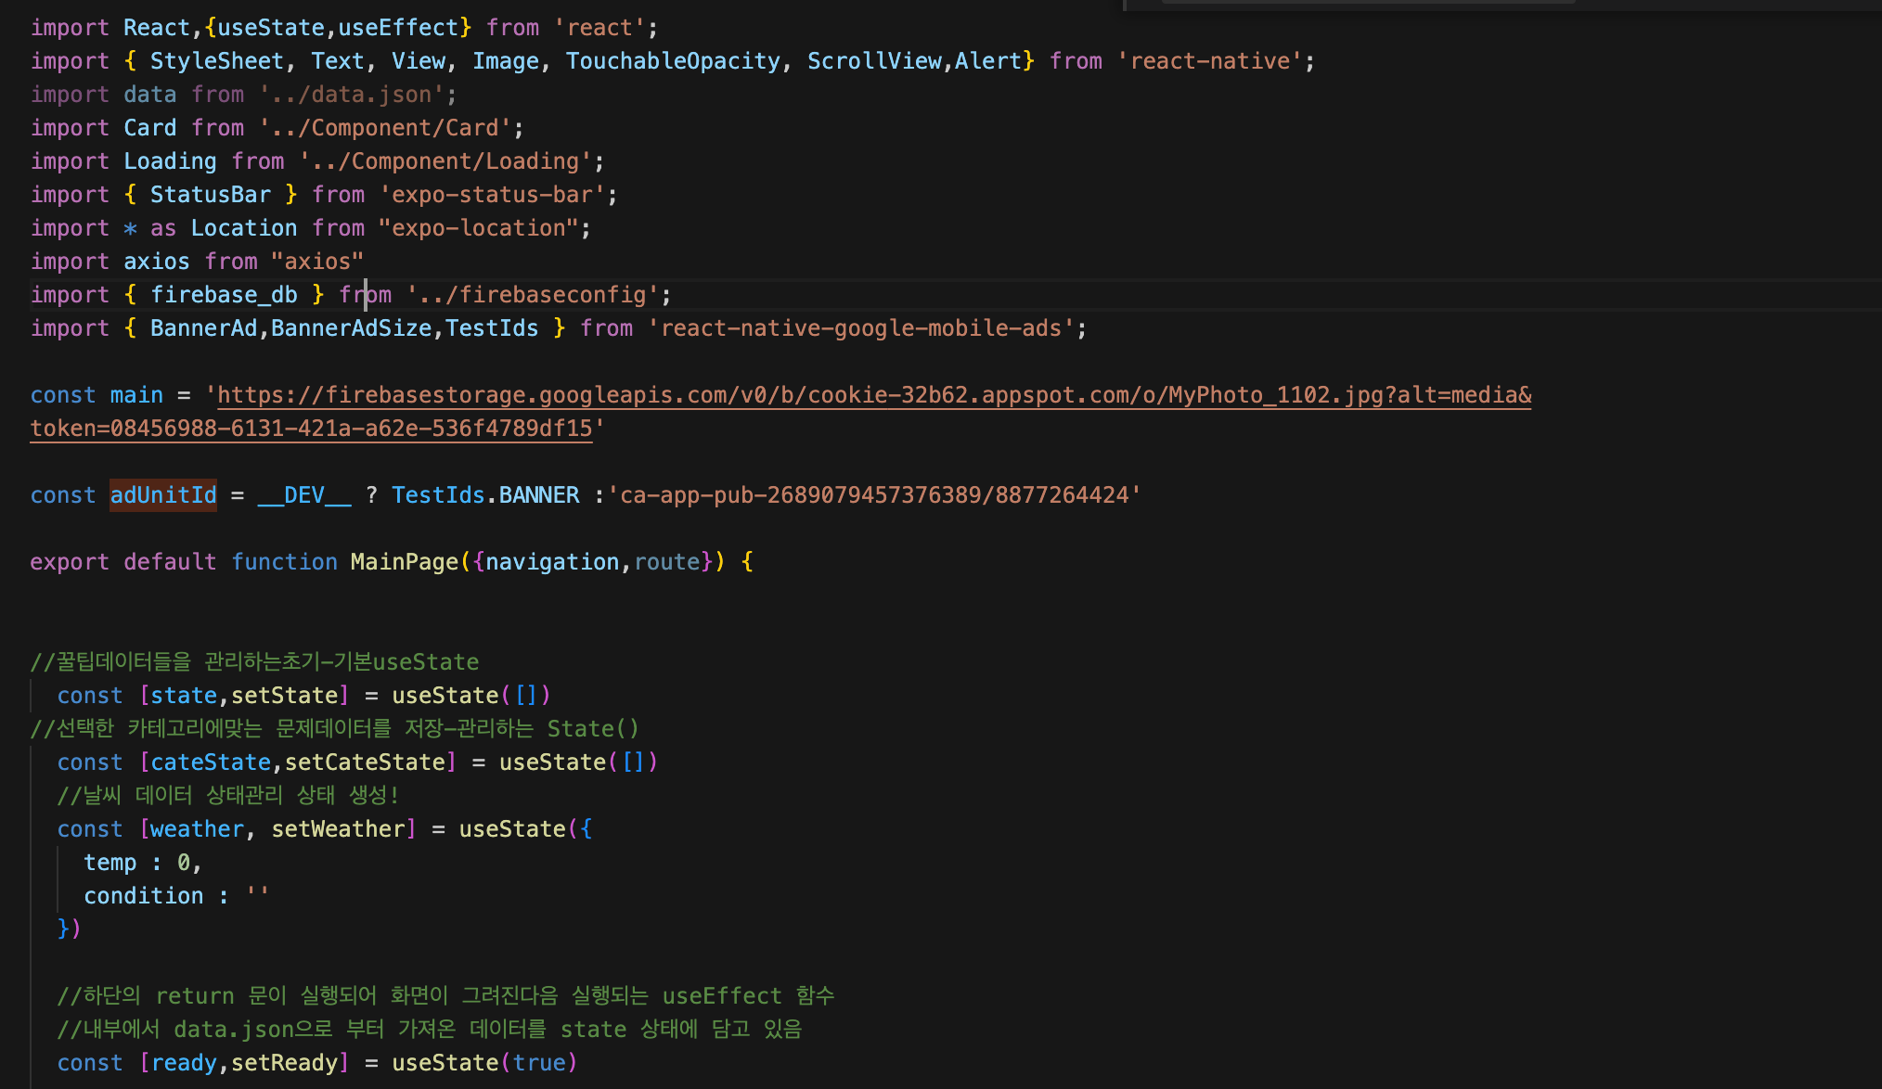The height and width of the screenshot is (1089, 1882).
Task: Click the '../Component/Loading' import path
Action: coord(445,161)
